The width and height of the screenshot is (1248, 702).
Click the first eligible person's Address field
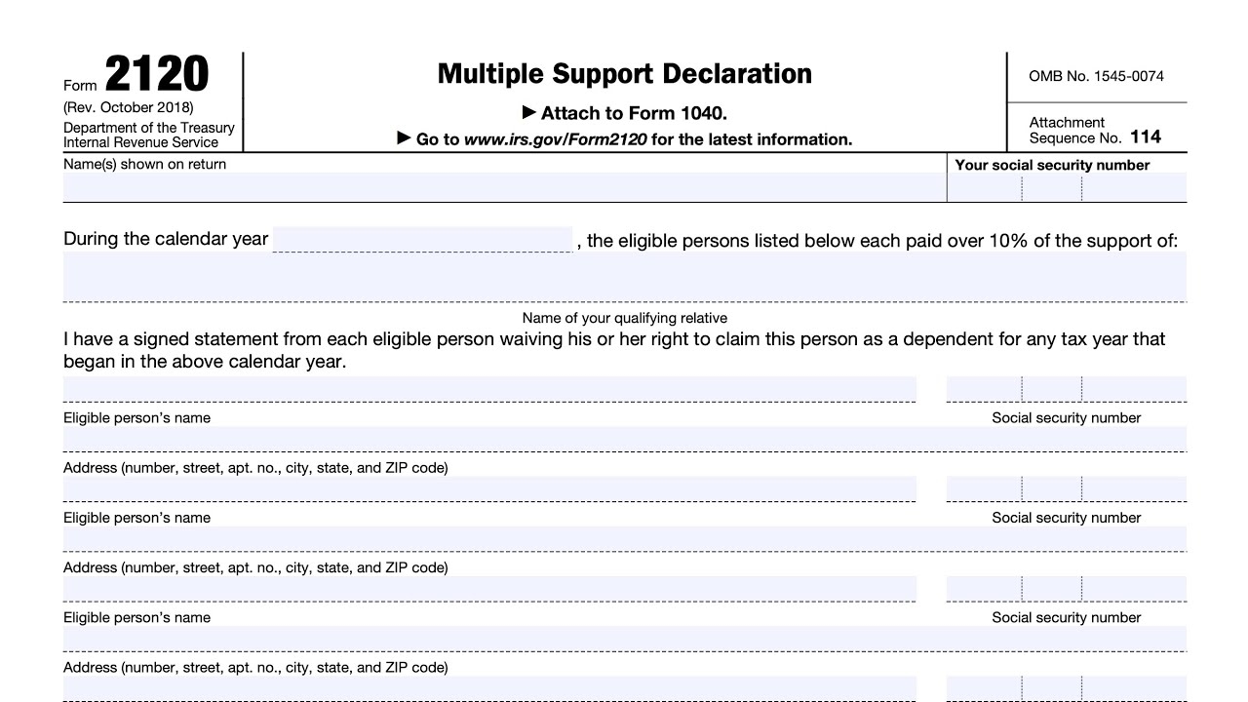(x=624, y=439)
